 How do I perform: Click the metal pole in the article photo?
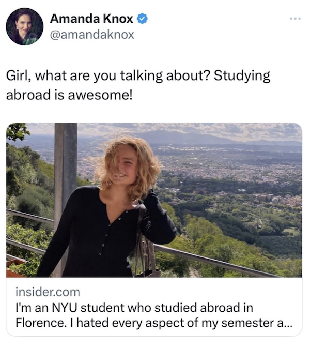(x=66, y=171)
